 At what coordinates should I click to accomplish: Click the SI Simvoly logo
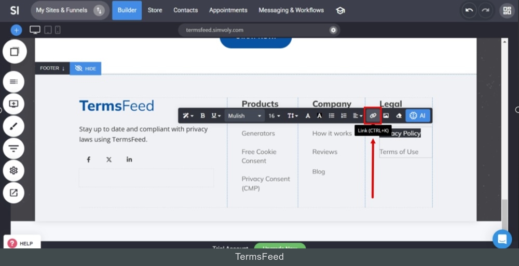15,10
